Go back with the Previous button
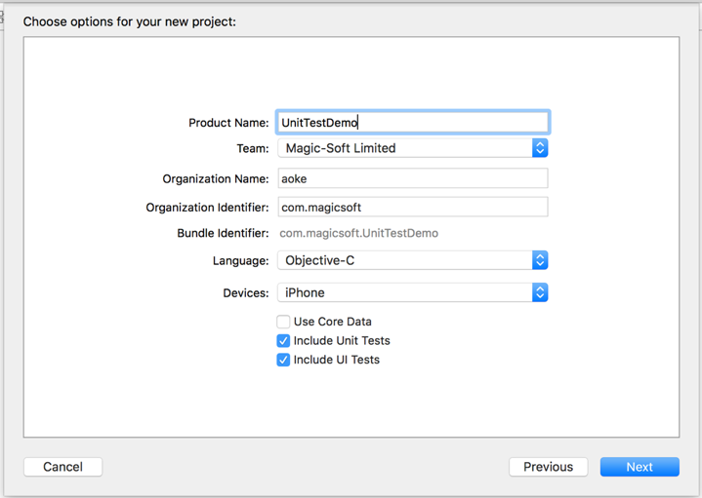This screenshot has height=498, width=702. pos(548,467)
